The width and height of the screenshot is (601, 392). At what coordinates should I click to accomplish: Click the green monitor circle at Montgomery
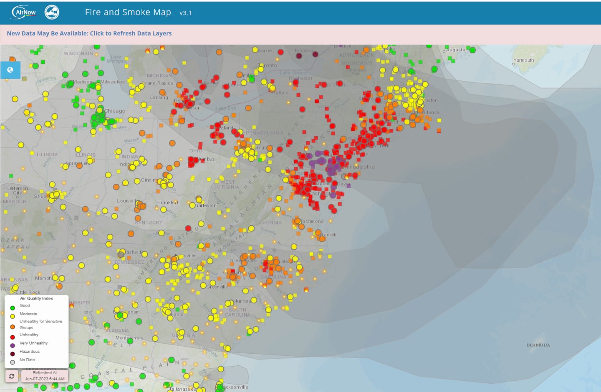pos(130,341)
